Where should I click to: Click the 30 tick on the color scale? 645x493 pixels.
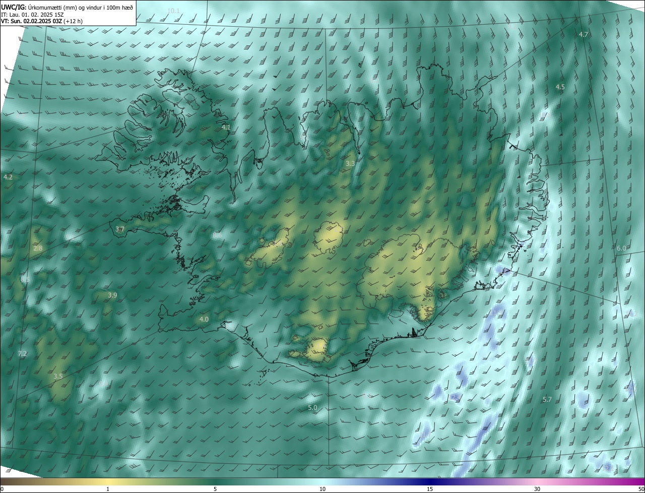537,489
